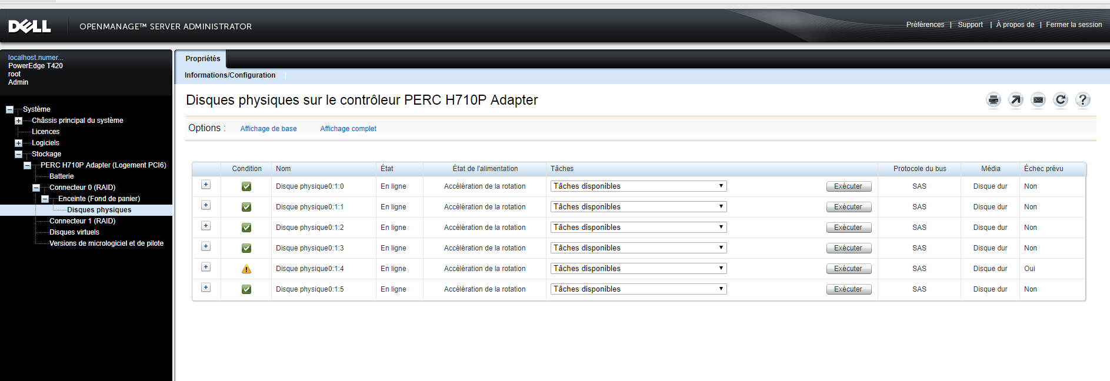This screenshot has width=1110, height=381.
Task: Click green check condition icon for disk 0:1:0
Action: (x=246, y=186)
